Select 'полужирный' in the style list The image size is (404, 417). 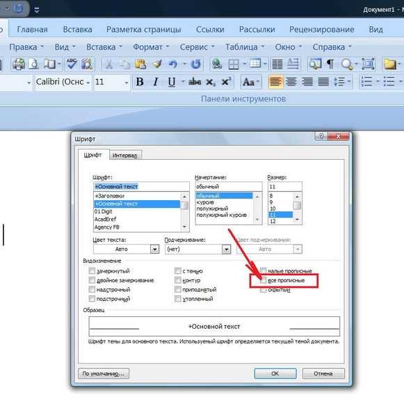[x=212, y=208]
